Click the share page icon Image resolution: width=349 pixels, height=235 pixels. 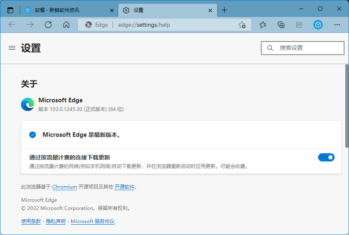[299, 25]
